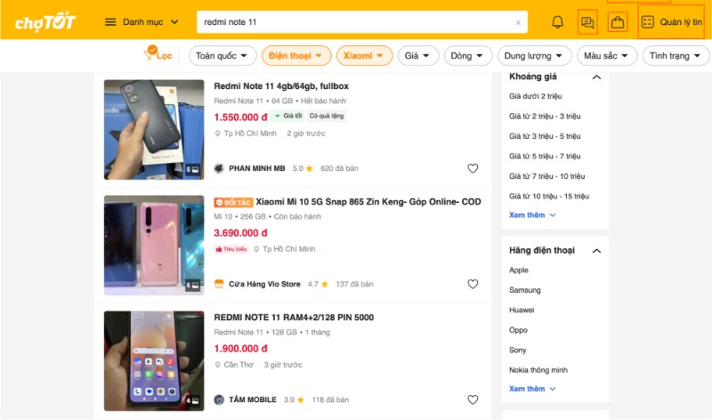Image resolution: width=712 pixels, height=420 pixels.
Task: Open listing REDMI NOTE 11 RAM4+2/128 PIN 5000
Action: point(294,318)
